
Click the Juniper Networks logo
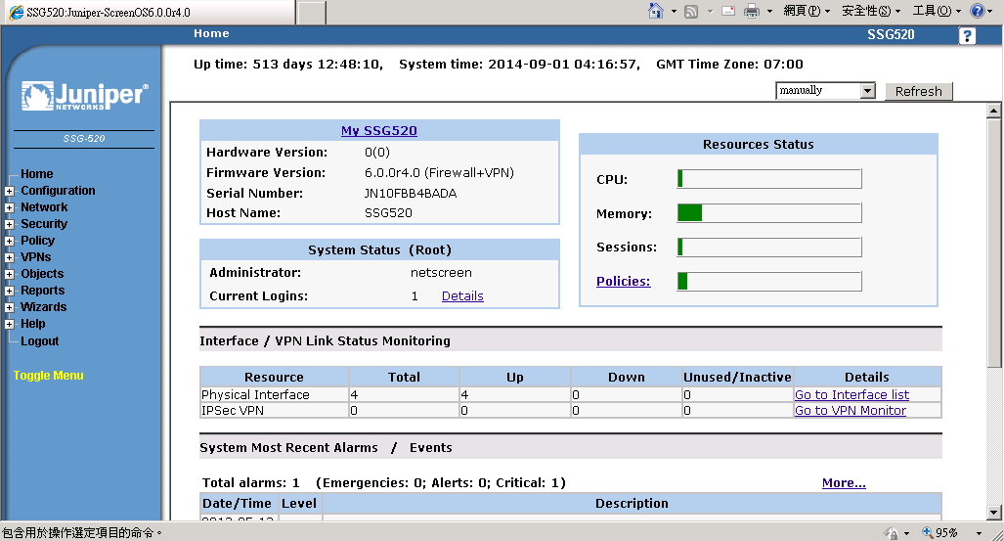point(85,96)
